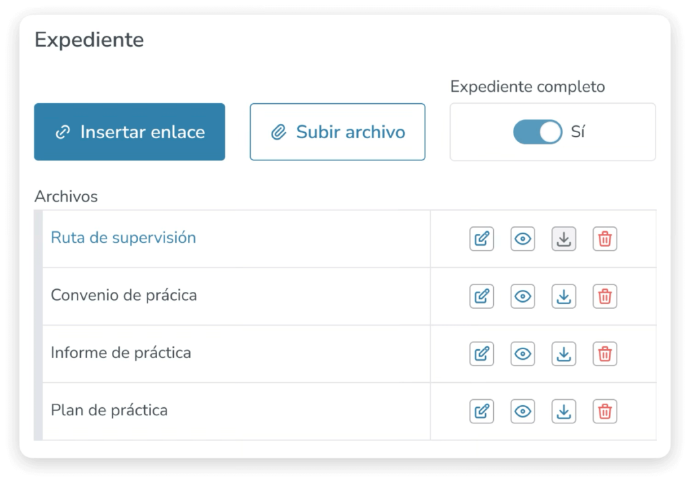This screenshot has height=482, width=690.
Task: Edit the Convenio de prácica entry
Action: pyautogui.click(x=482, y=296)
